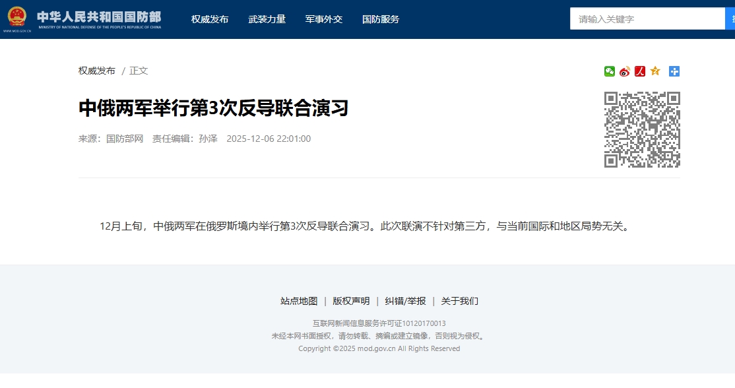This screenshot has width=735, height=388.
Task: Open the 权威发布 navigation menu
Action: coord(210,19)
